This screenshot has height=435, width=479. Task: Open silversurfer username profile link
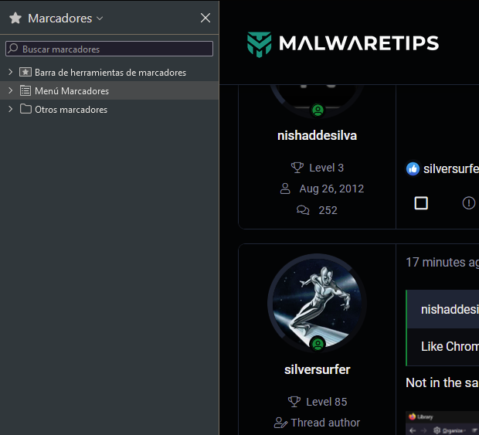click(317, 369)
